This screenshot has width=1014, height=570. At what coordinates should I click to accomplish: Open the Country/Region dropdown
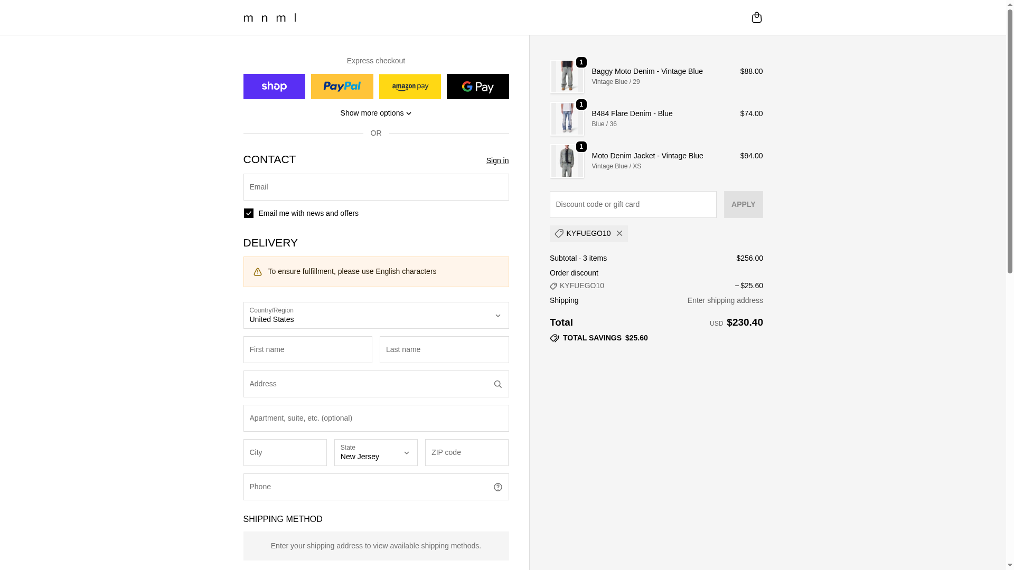(375, 315)
